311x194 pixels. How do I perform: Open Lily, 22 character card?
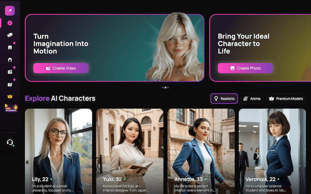coord(59,151)
